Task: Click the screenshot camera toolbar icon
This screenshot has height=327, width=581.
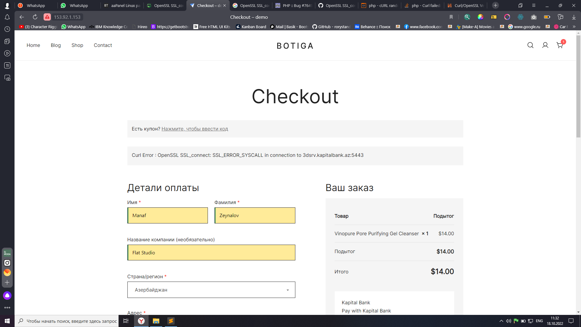Action: pos(534,17)
